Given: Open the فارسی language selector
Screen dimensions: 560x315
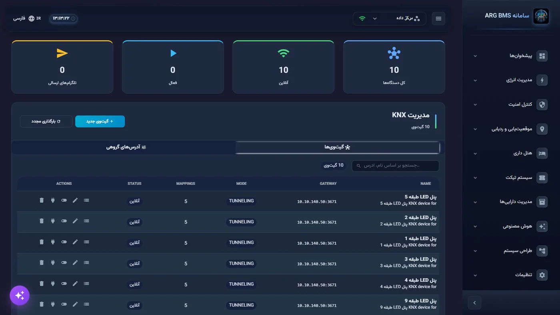Looking at the screenshot, I should 27,18.
